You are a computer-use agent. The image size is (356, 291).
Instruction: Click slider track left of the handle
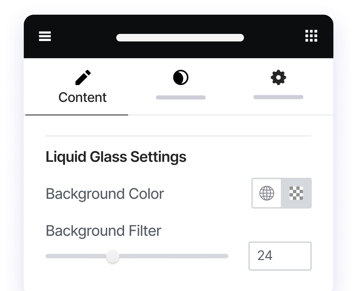pyautogui.click(x=76, y=256)
